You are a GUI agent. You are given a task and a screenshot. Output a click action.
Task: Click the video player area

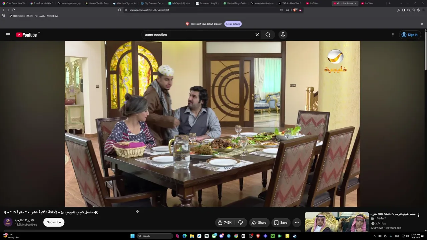212,124
